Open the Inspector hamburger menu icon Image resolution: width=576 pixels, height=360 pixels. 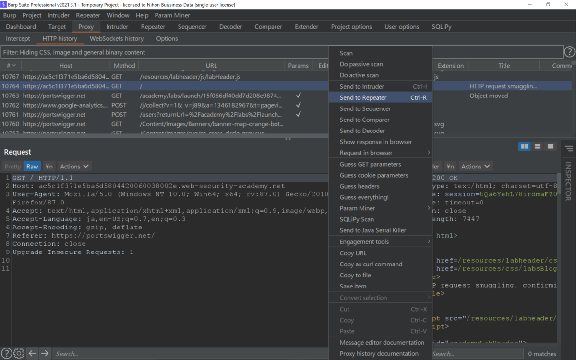tap(568, 149)
